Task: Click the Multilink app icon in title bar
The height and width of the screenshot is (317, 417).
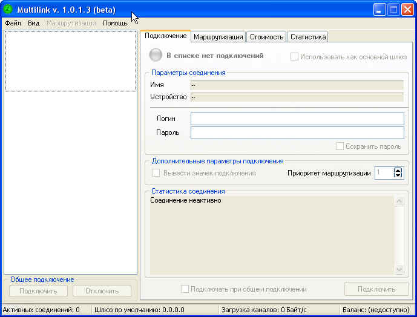Action: tap(8, 10)
